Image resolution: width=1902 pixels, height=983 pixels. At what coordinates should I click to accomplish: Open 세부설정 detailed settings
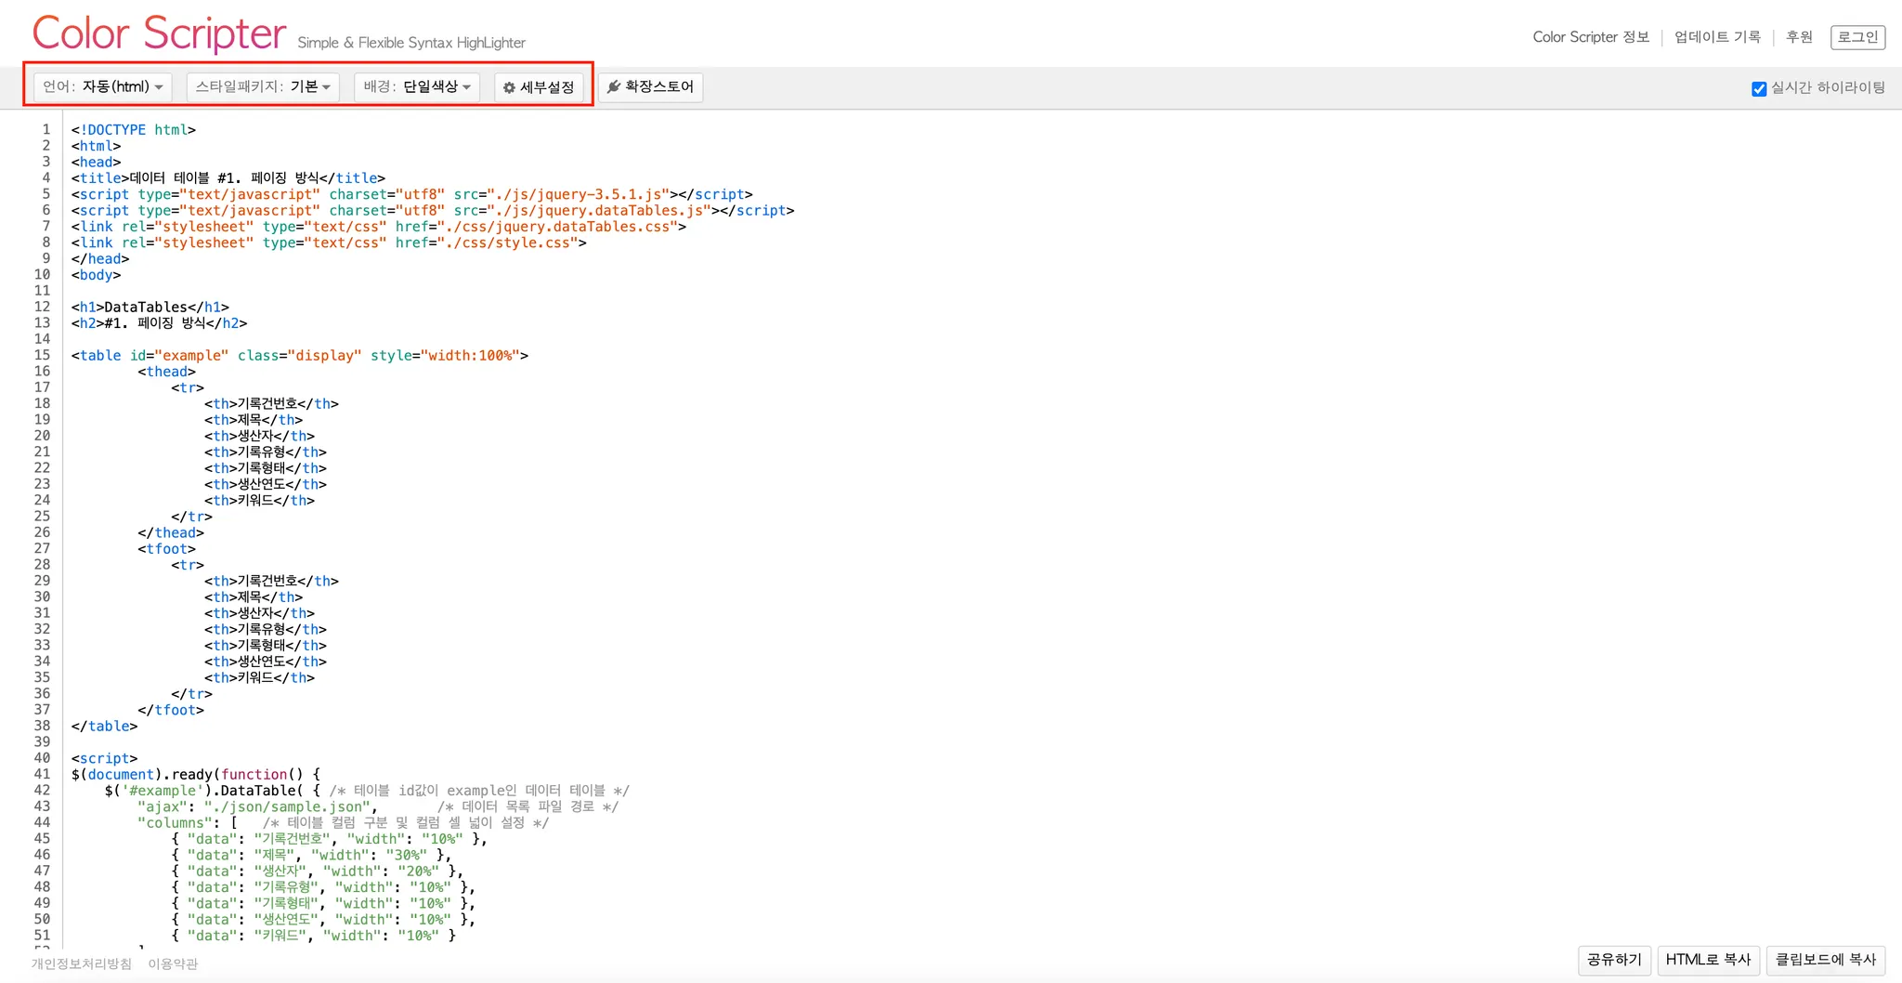coord(539,87)
